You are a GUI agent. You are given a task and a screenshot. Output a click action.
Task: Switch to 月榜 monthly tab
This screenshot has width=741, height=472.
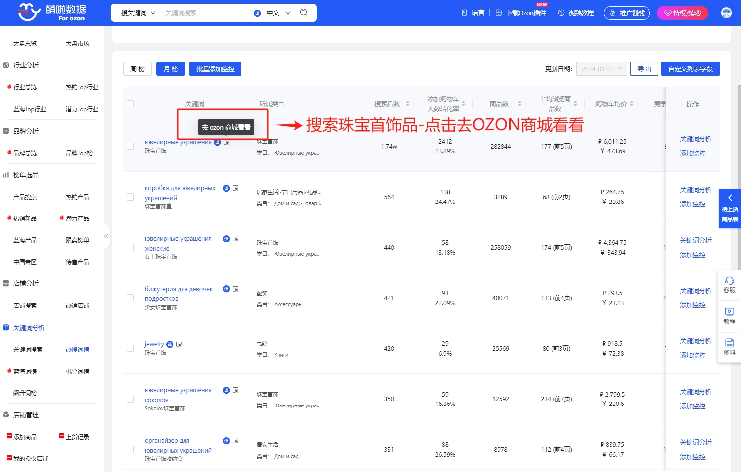(x=171, y=69)
